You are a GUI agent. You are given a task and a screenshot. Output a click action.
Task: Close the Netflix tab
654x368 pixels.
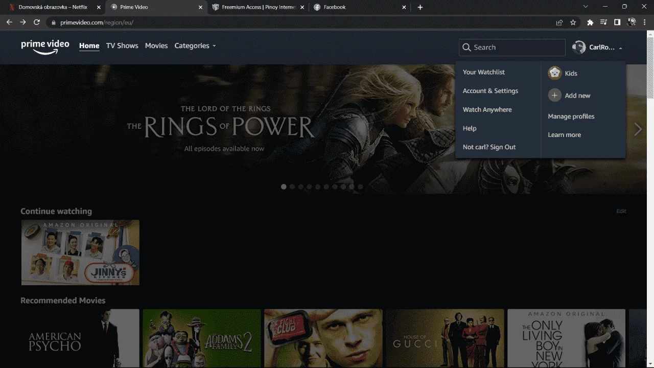click(99, 7)
